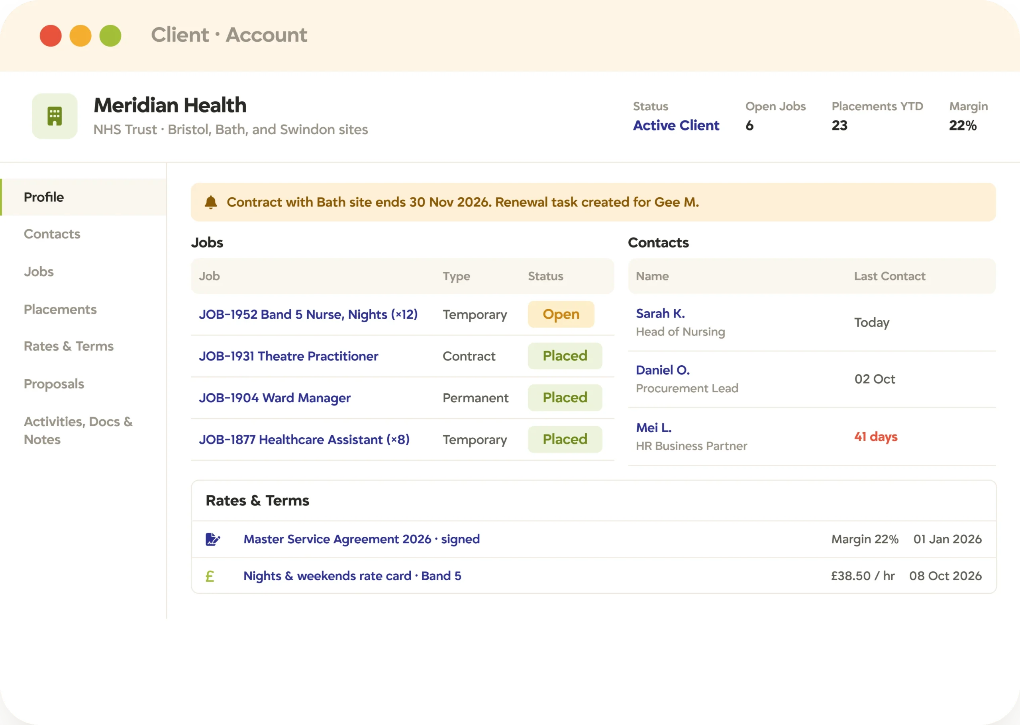Click the Placed badge for Ward Manager

coord(565,398)
